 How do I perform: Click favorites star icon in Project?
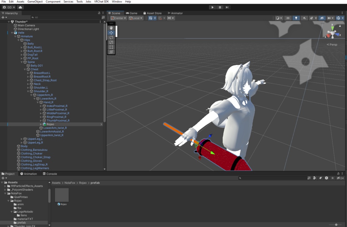[332, 178]
